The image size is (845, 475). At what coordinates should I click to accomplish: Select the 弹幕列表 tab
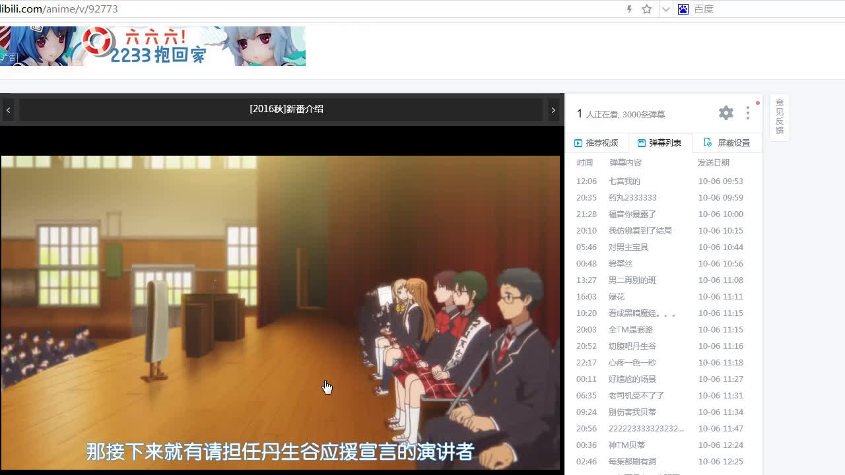[659, 143]
